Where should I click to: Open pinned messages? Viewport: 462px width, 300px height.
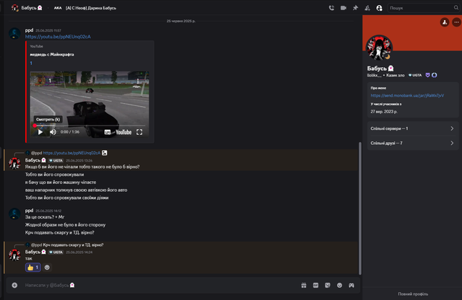(x=355, y=8)
